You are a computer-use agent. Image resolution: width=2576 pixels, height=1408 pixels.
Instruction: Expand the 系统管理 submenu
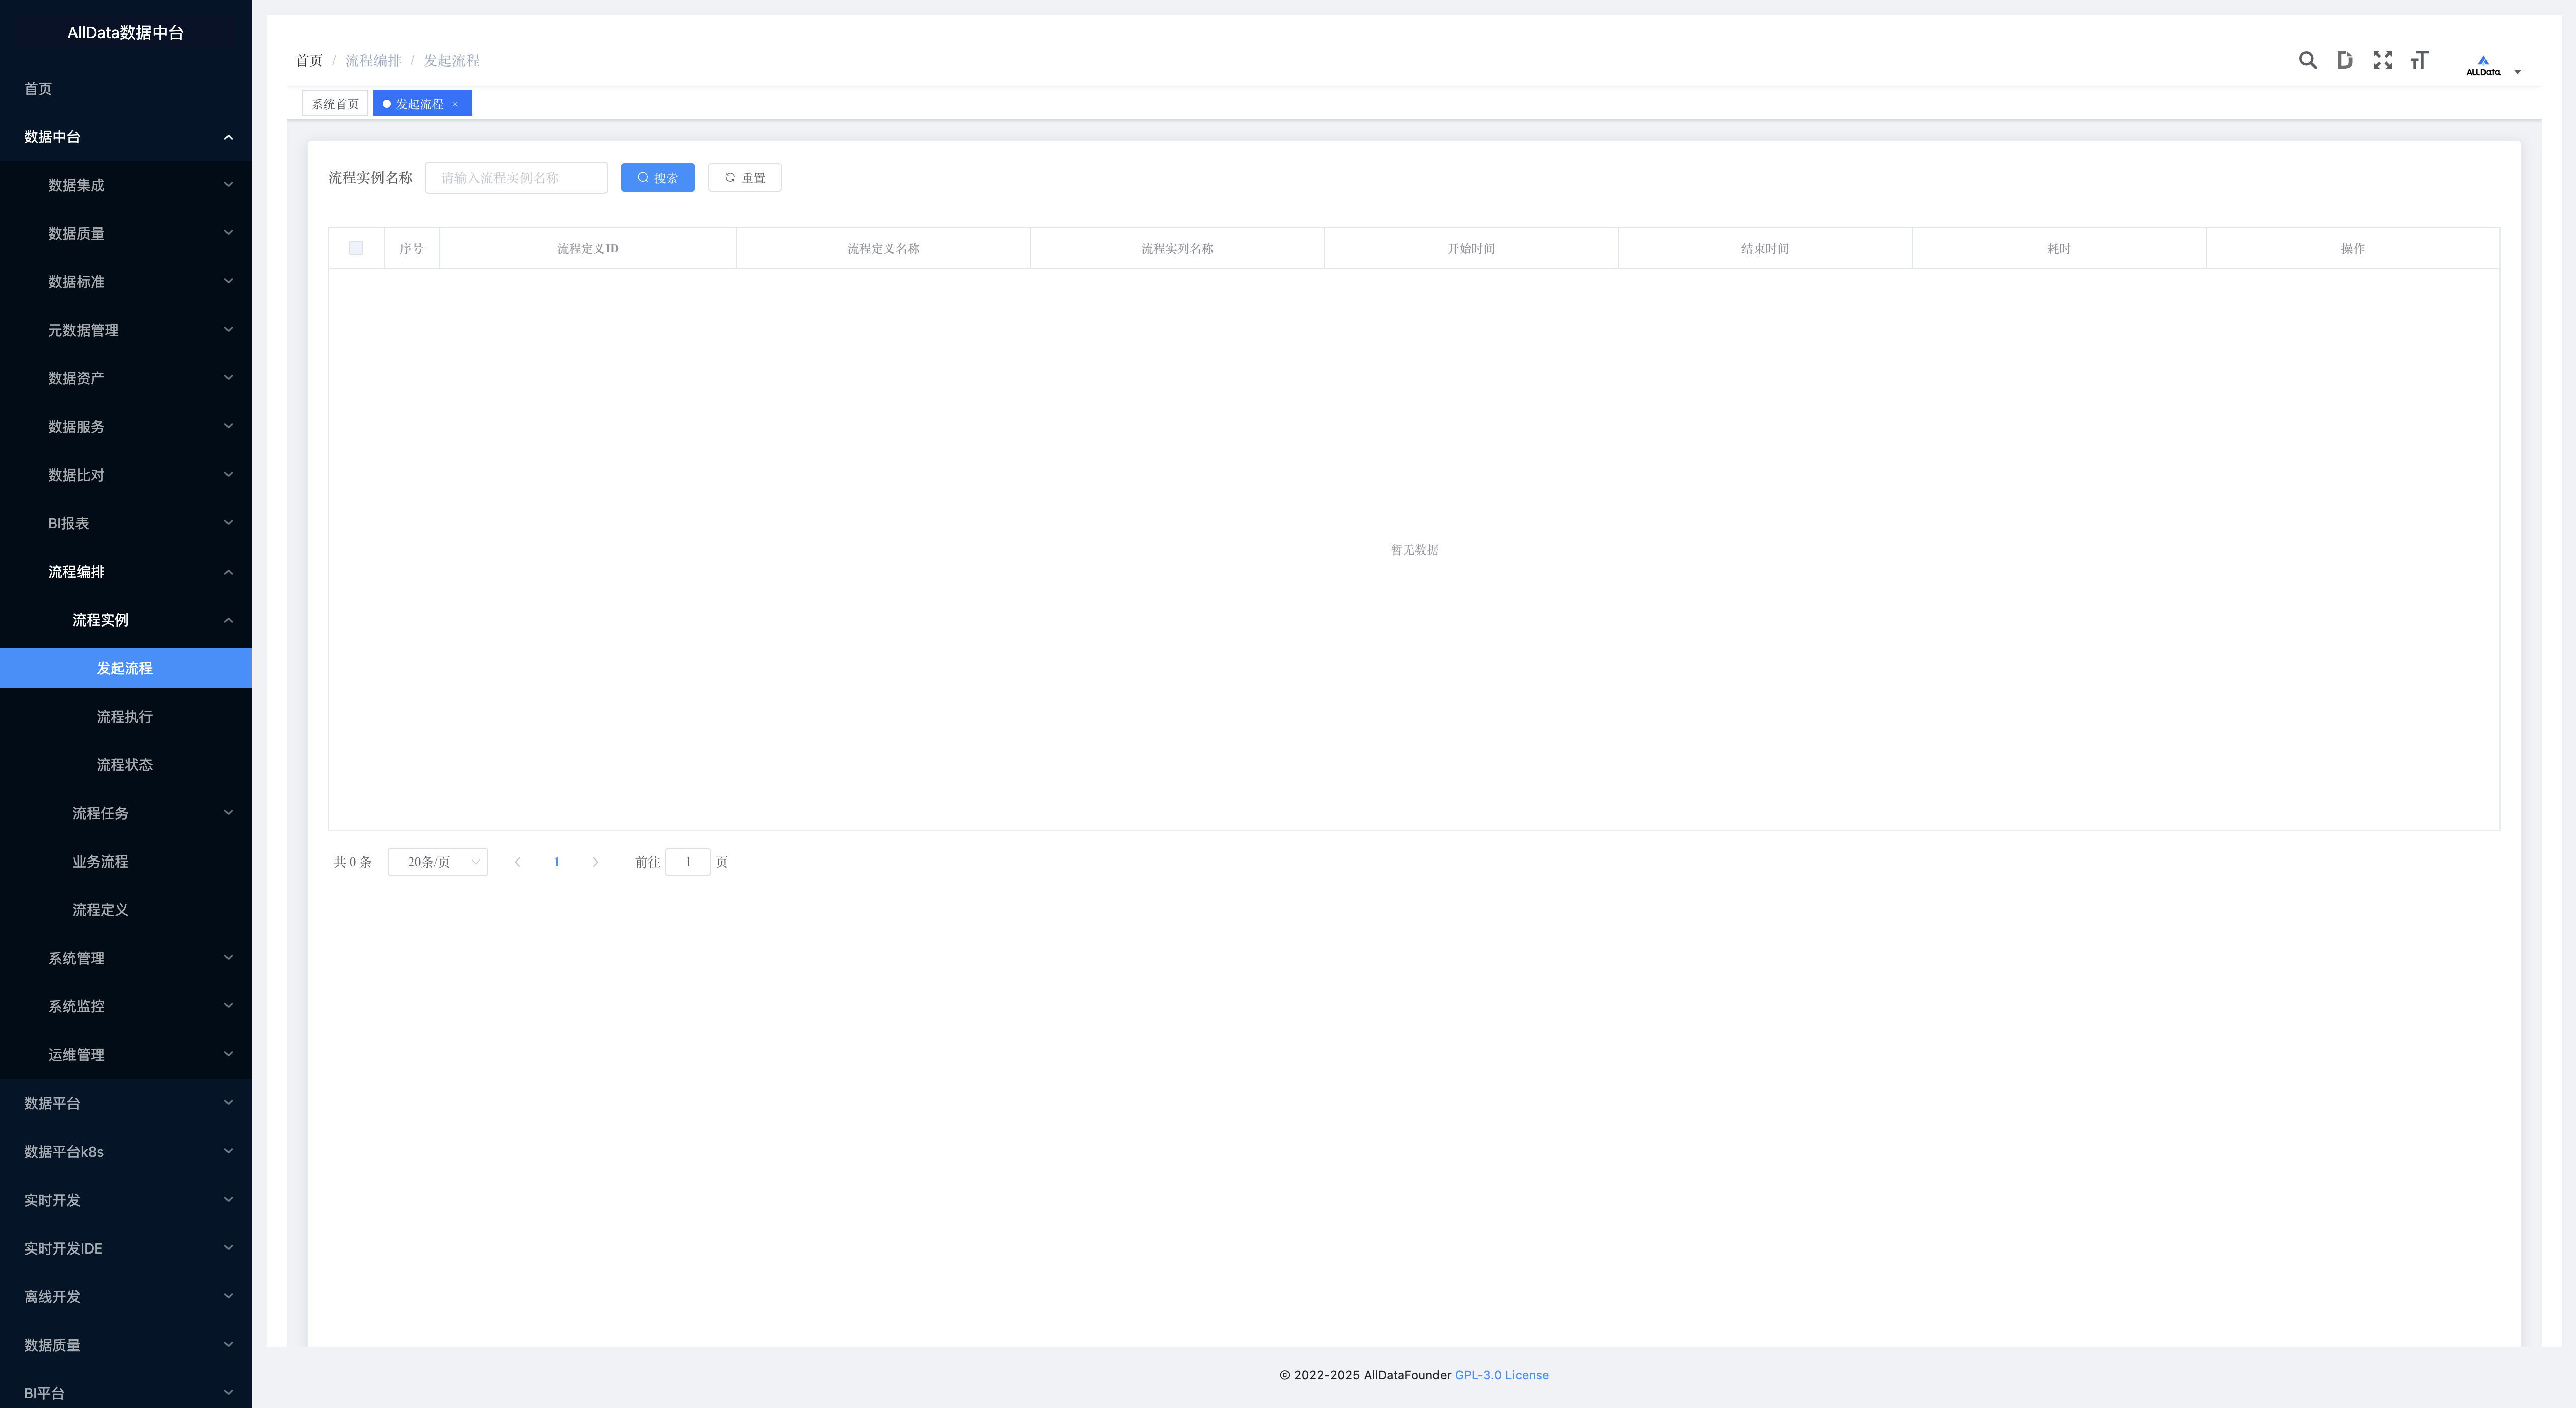[126, 958]
